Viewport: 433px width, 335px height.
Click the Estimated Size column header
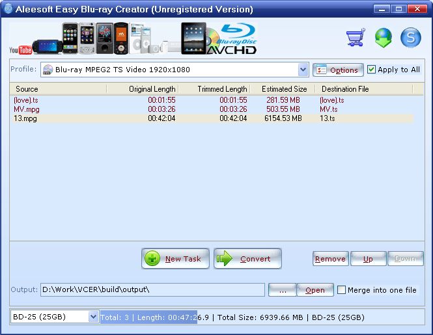pyautogui.click(x=284, y=89)
